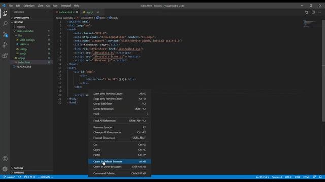The height and width of the screenshot is (182, 325).
Task: Choose Paste in context menu
Action: click(120, 155)
